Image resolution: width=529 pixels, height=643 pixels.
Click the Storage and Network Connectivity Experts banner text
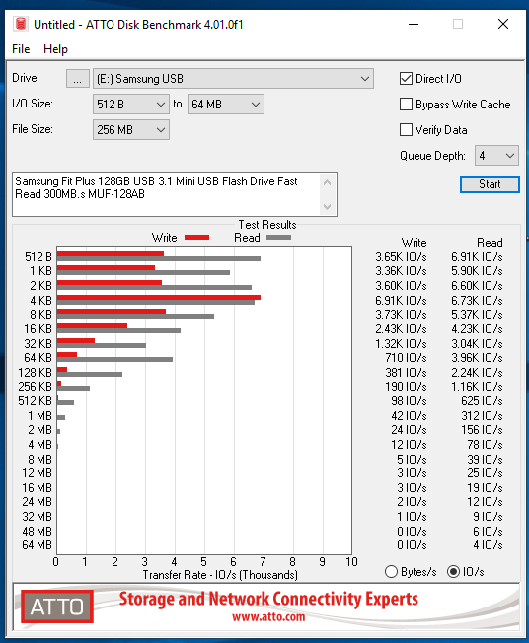pyautogui.click(x=268, y=600)
